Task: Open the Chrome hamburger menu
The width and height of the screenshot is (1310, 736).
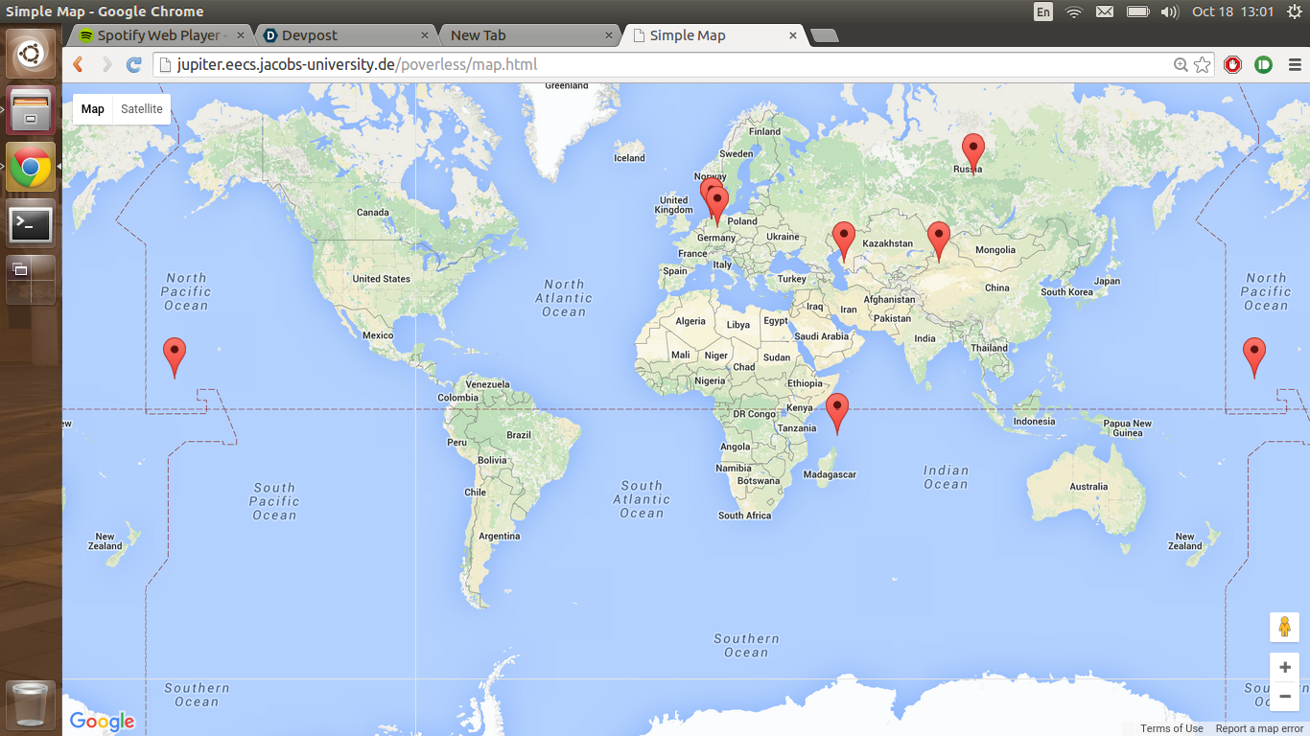Action: (1295, 64)
